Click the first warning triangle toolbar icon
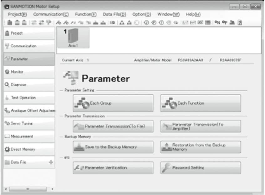Image resolution: width=265 pixels, height=195 pixels. tap(122, 22)
